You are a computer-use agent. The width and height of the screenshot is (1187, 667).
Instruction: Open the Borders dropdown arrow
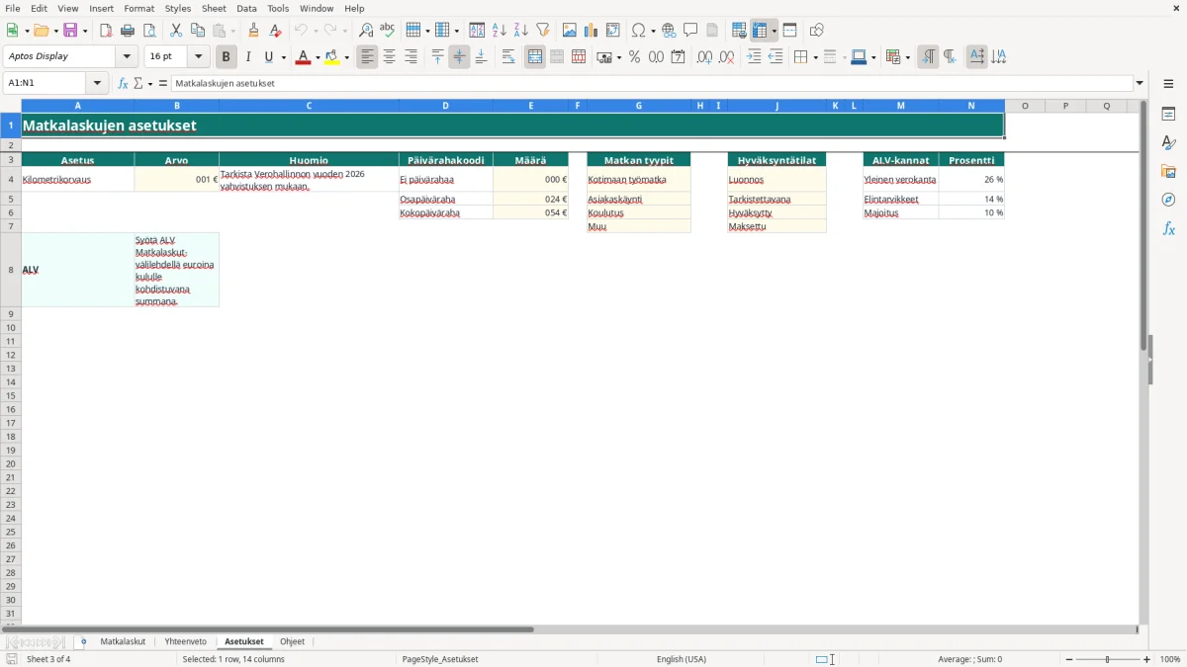pyautogui.click(x=814, y=57)
